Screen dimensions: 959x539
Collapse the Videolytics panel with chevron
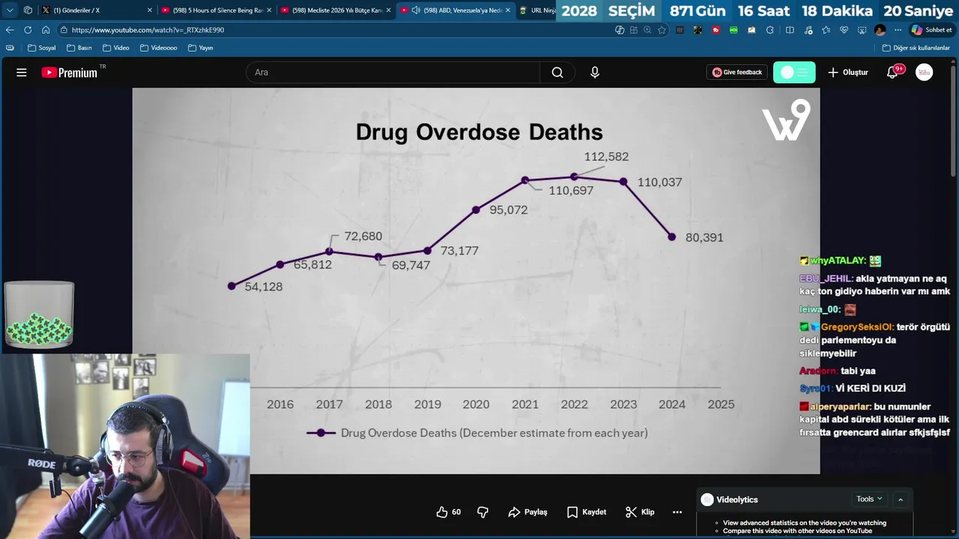click(901, 499)
